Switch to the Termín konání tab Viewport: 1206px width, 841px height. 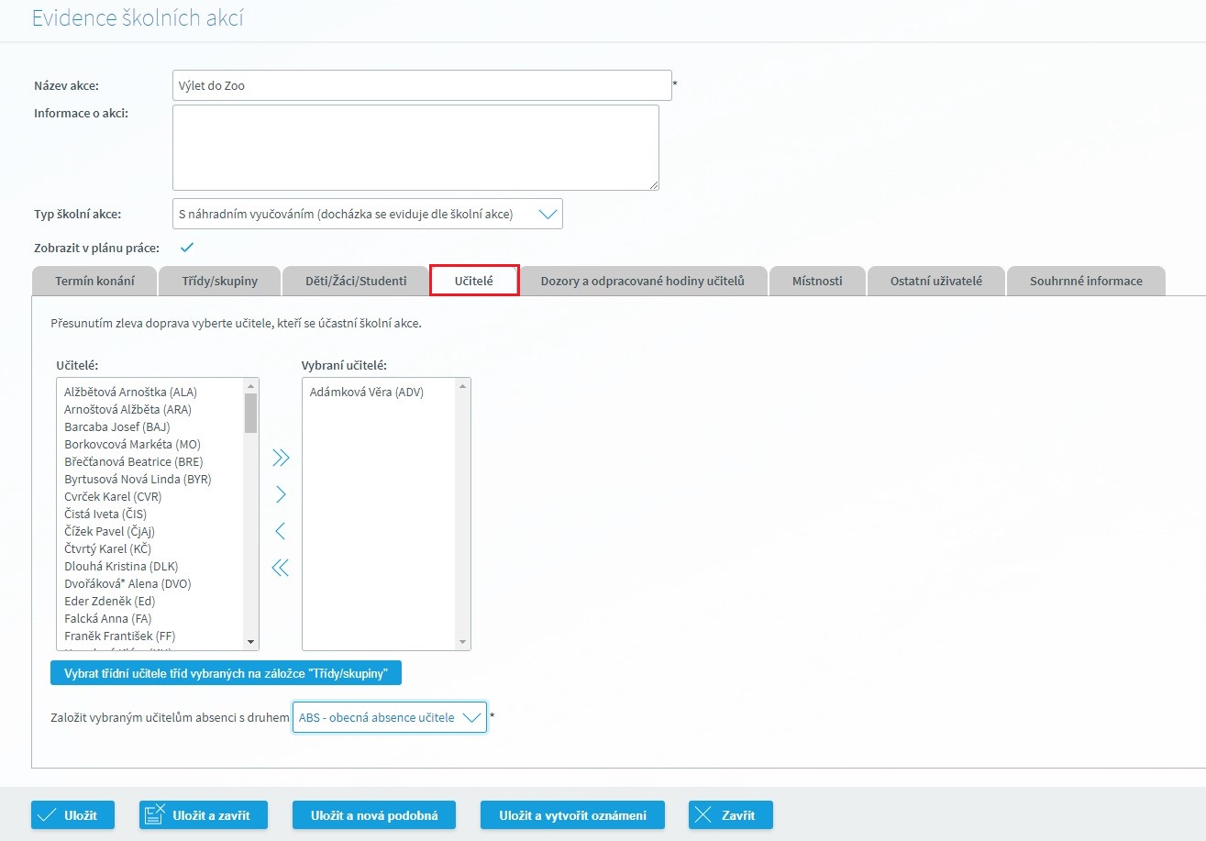94,281
